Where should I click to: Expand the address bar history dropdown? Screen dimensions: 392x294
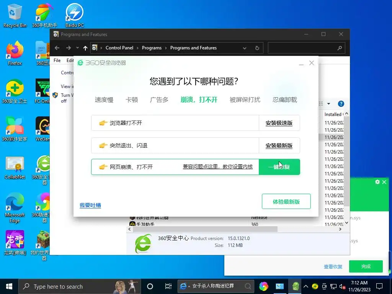(245, 48)
